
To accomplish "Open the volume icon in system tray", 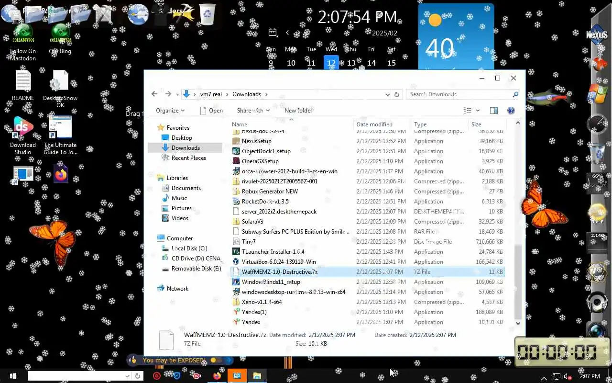I will [x=568, y=376].
